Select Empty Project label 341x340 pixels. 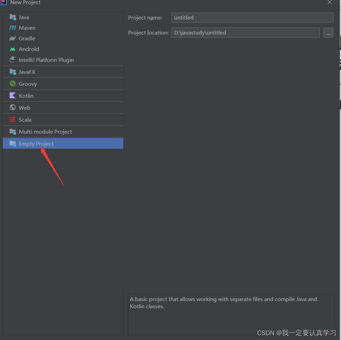click(36, 144)
